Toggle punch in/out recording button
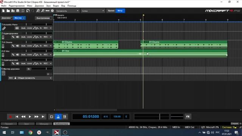The width and height of the screenshot is (242, 136). [x=65, y=117]
